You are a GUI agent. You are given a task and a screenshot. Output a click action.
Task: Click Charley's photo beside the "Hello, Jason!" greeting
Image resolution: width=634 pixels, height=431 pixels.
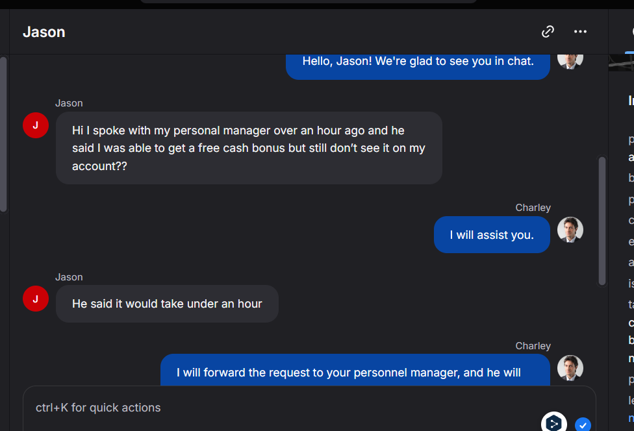point(570,60)
